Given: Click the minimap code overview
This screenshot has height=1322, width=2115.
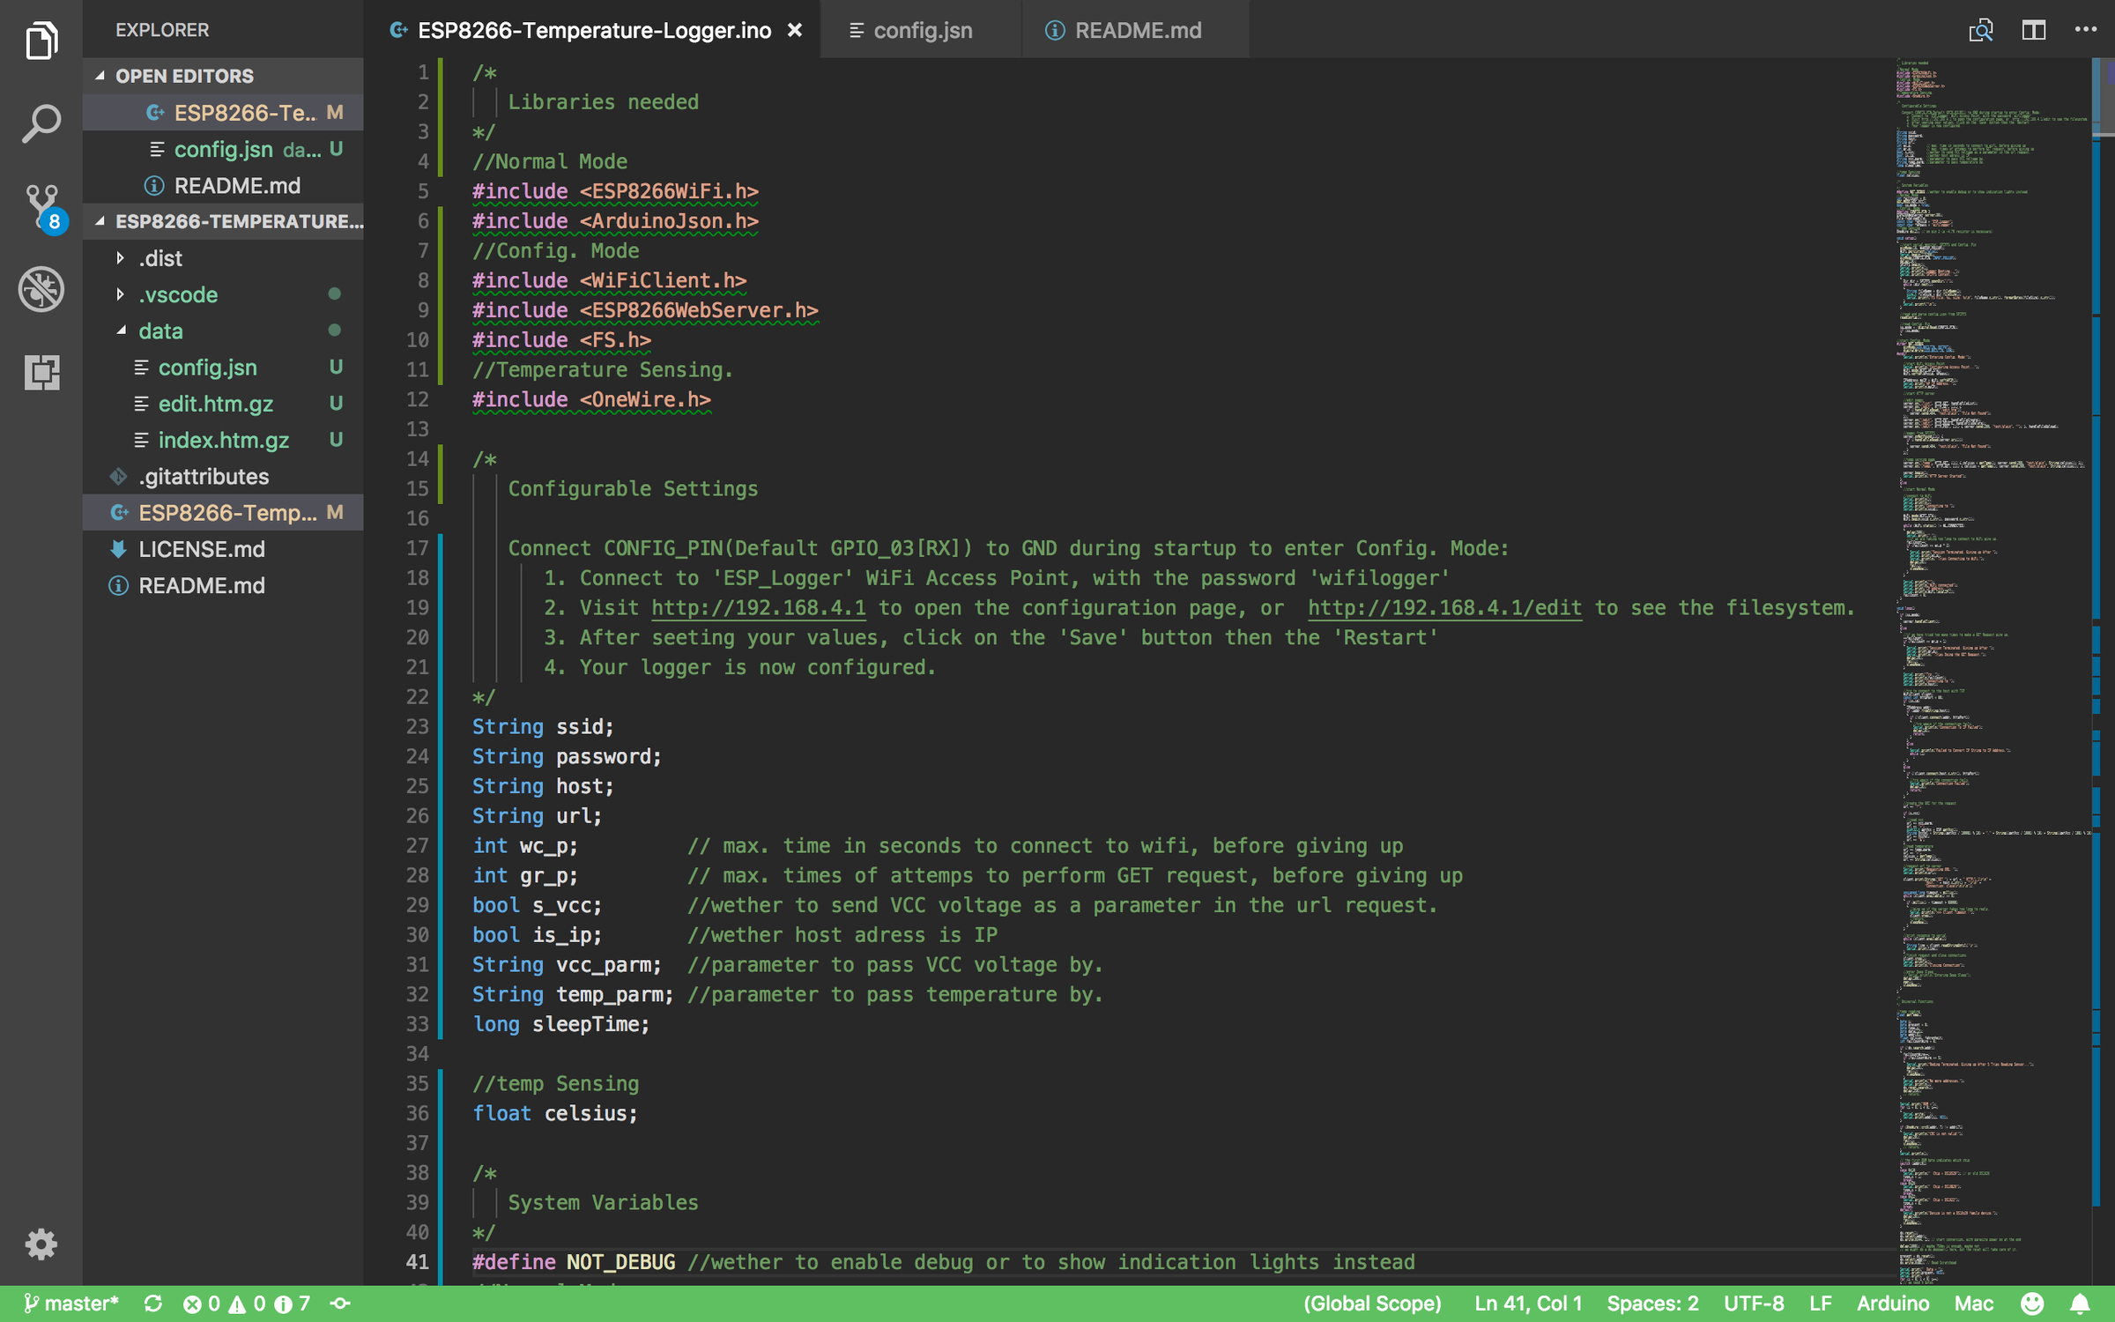Looking at the screenshot, I should click(x=1993, y=670).
